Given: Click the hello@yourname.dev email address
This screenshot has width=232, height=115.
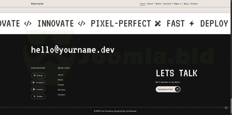Looking at the screenshot, I should (x=73, y=50).
